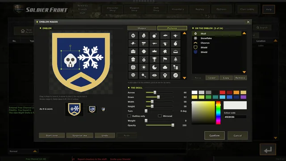Click the Opacity slider track

point(160,125)
